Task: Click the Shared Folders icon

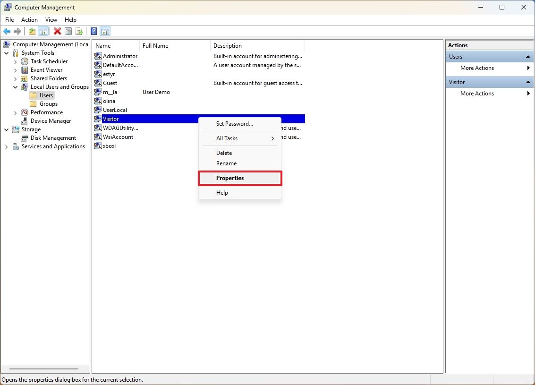Action: coord(25,78)
